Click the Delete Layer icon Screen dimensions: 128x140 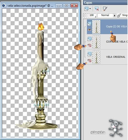tap(97, 9)
